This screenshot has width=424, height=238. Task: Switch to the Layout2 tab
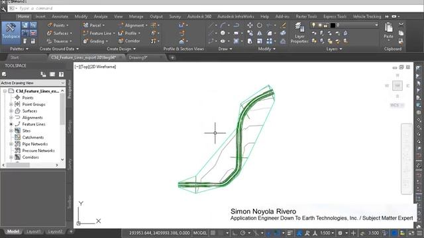pyautogui.click(x=55, y=231)
